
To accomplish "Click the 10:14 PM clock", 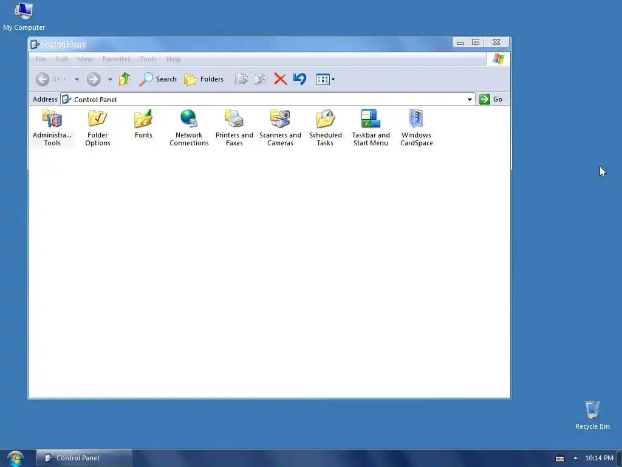I will [x=599, y=458].
